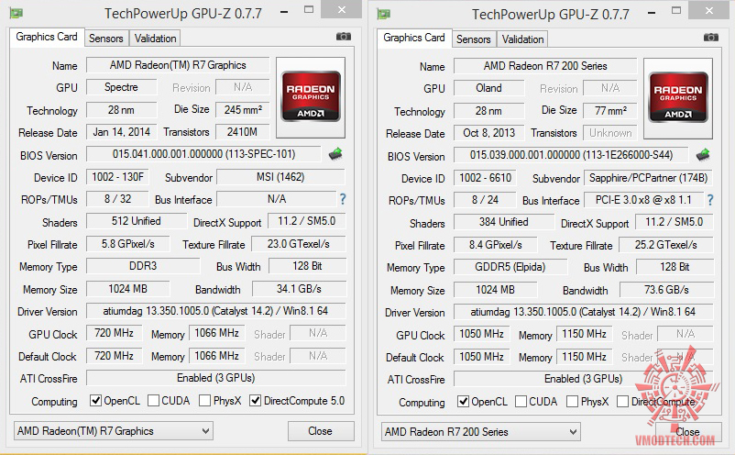This screenshot has width=735, height=455.
Task: Click the 245 mm² die size value
Action: pos(243,110)
